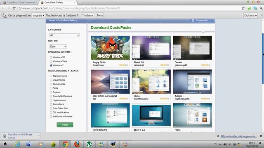
Task: Open the rightmost pinned taskbar app icon
Action: pyautogui.click(x=125, y=144)
